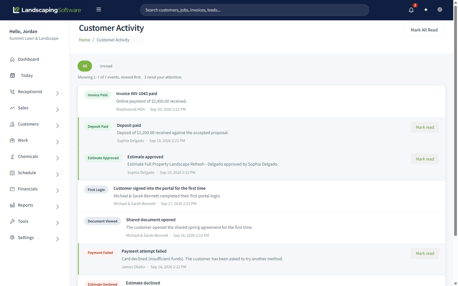Click the Maplewood HOA customer name
The height and width of the screenshot is (286, 458).
[131, 109]
